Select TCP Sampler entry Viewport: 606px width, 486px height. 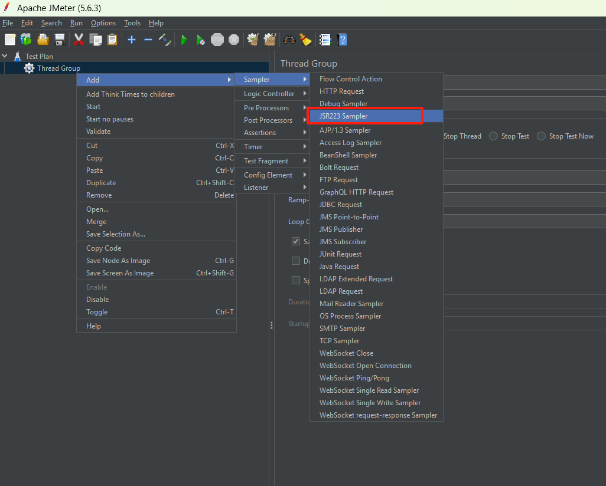[376, 340]
